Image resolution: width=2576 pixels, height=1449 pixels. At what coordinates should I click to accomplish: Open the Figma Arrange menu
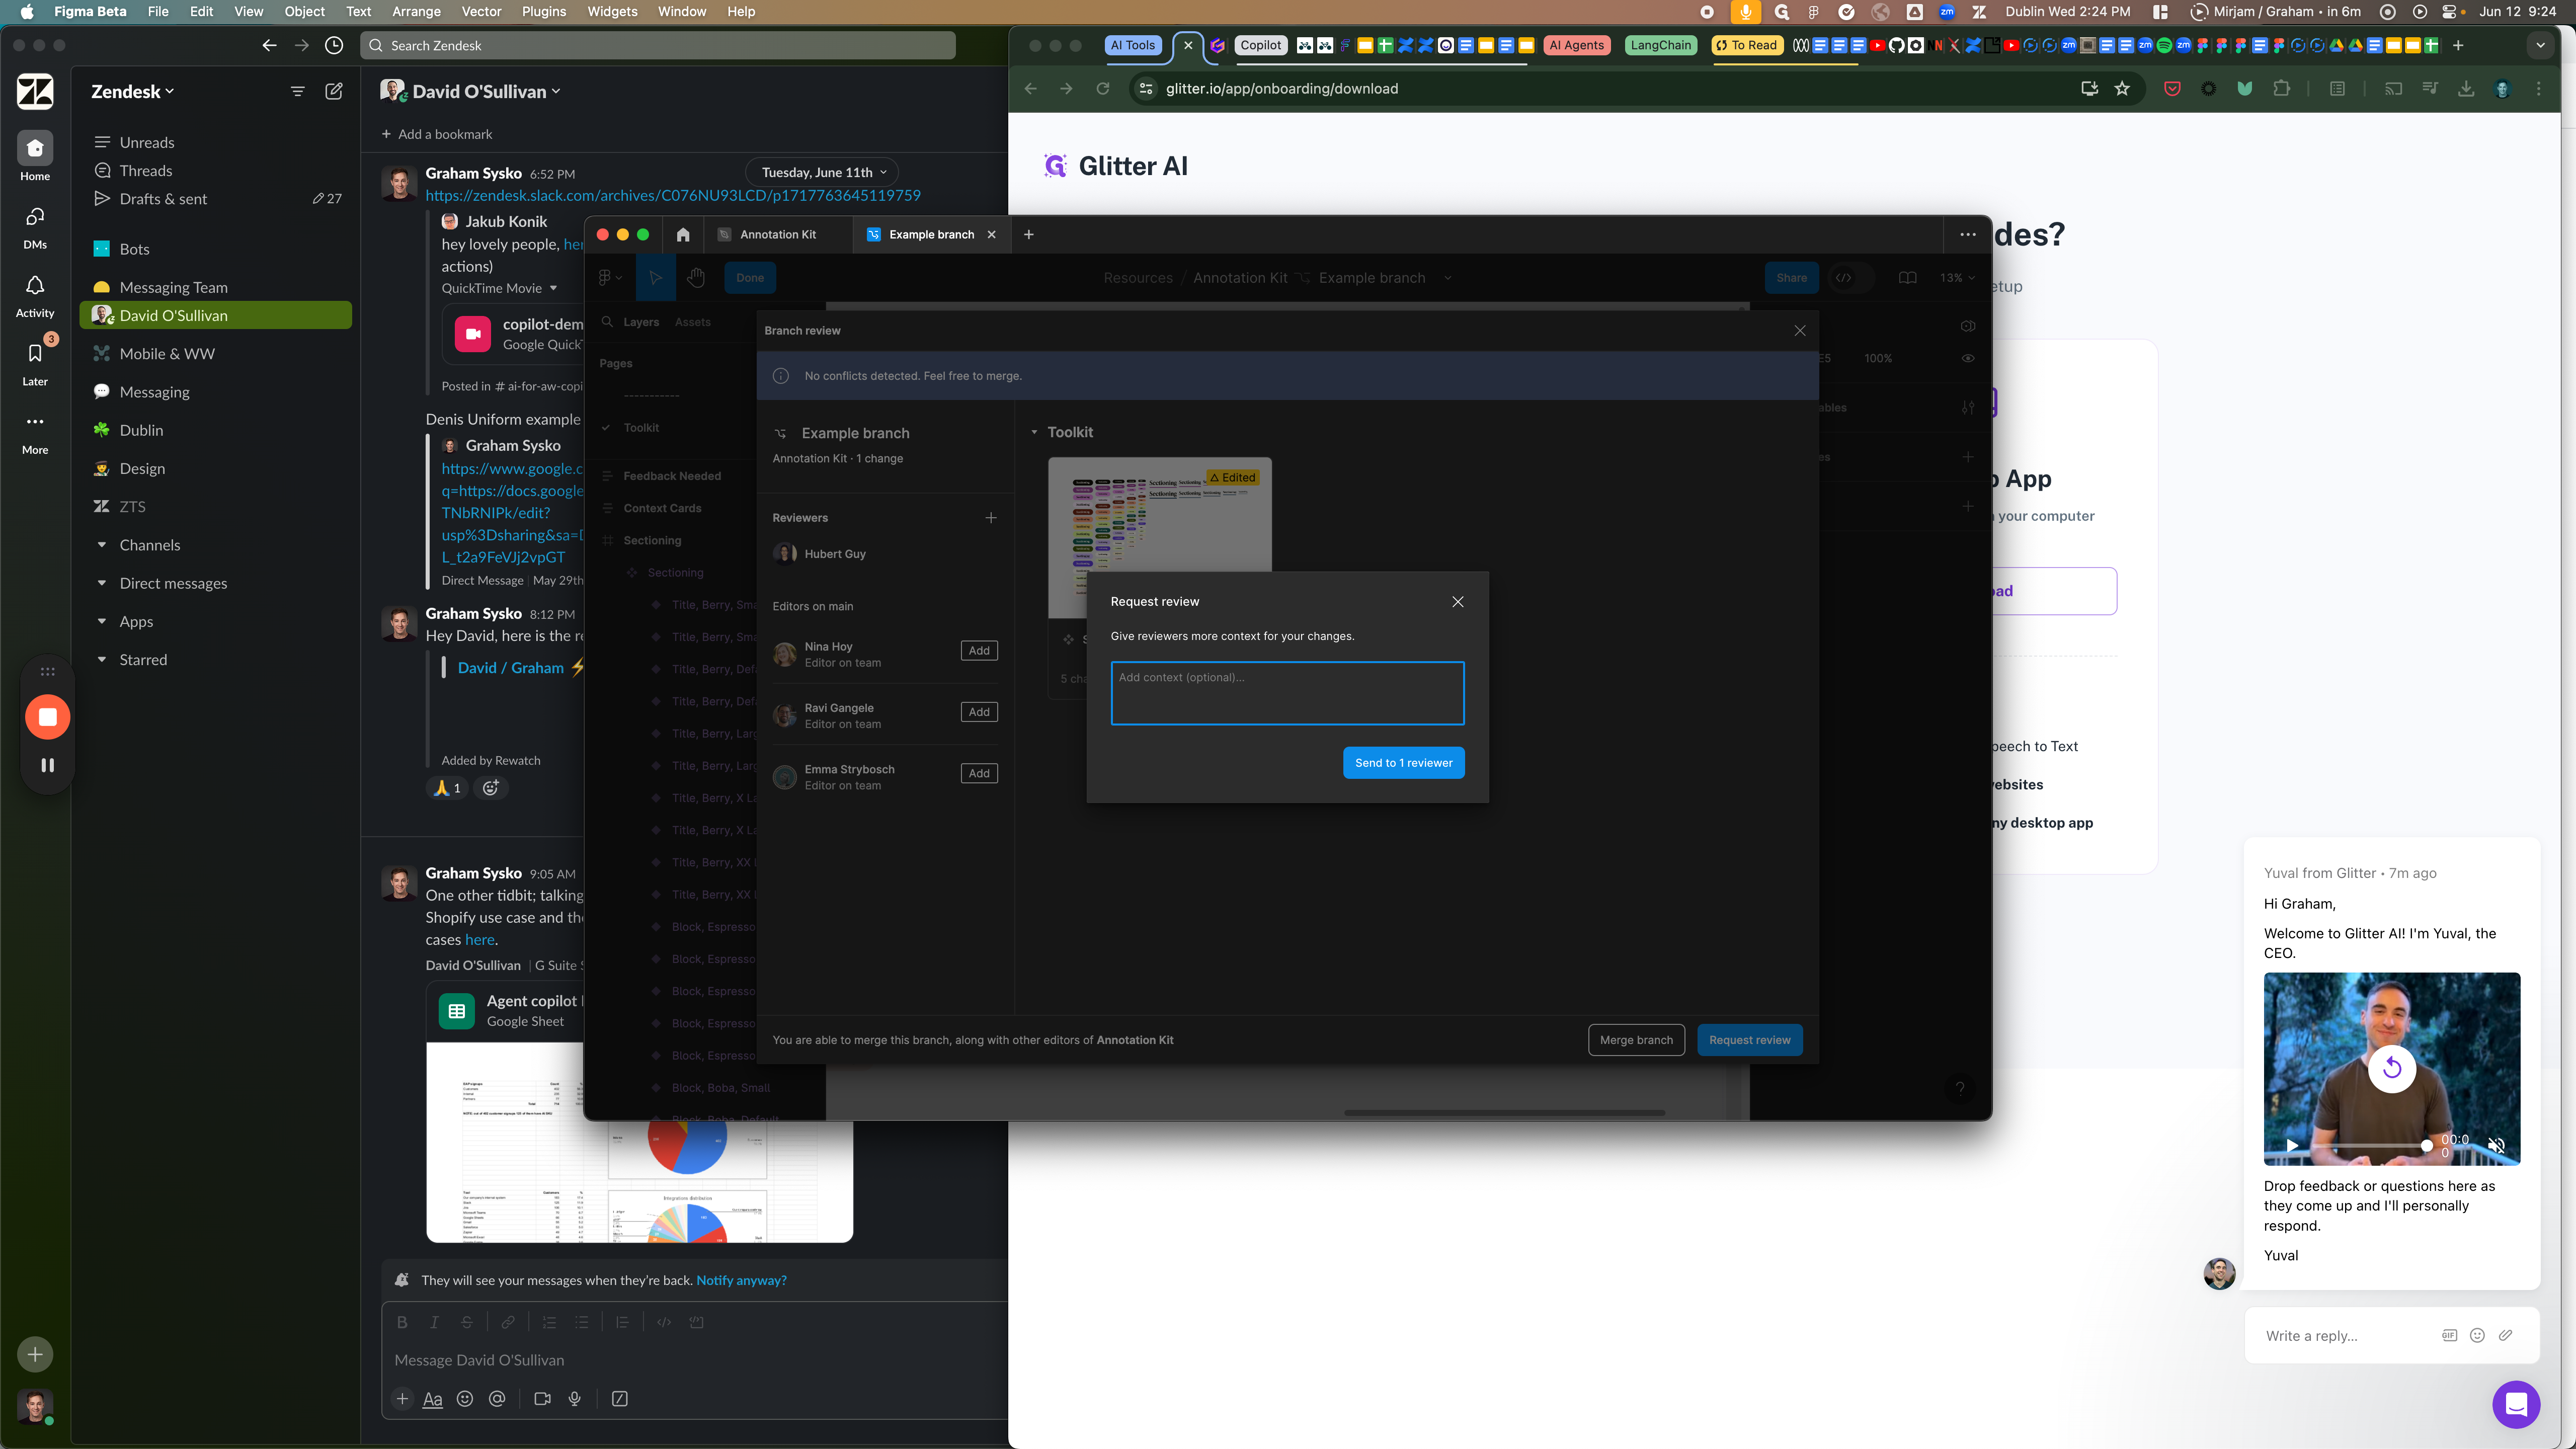(x=416, y=11)
